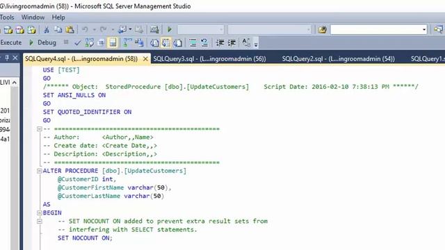Viewport: 445px width, 250px height.
Task: Pin the left Object Explorer panel
Action: click(7, 58)
